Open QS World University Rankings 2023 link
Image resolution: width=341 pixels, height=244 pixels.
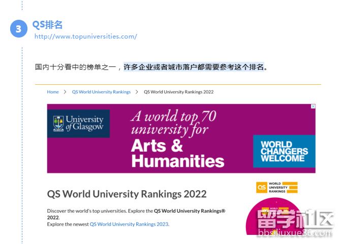(129, 224)
